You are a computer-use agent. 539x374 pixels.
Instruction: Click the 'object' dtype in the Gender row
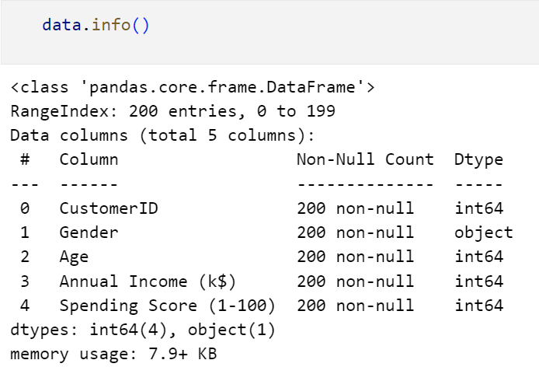(x=484, y=232)
